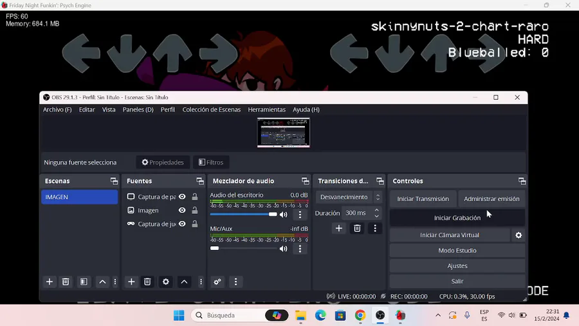This screenshot has height=326, width=579.
Task: Open audio mixer menu dots at bottom
Action: click(x=235, y=282)
